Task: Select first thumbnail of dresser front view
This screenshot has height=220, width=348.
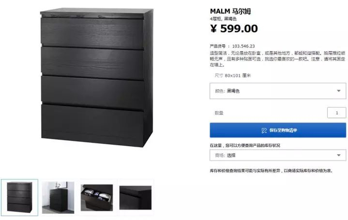Action: coord(19,197)
